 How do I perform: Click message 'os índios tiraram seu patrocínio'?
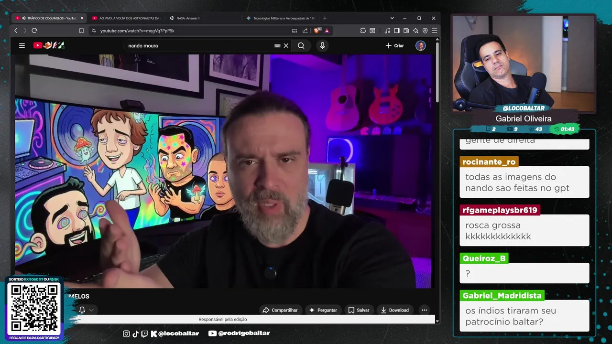tap(524, 316)
